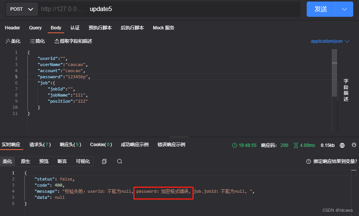Click the "data": null response line
The width and height of the screenshot is (359, 216).
[49, 197]
